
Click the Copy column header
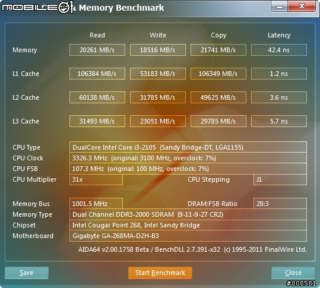point(218,35)
